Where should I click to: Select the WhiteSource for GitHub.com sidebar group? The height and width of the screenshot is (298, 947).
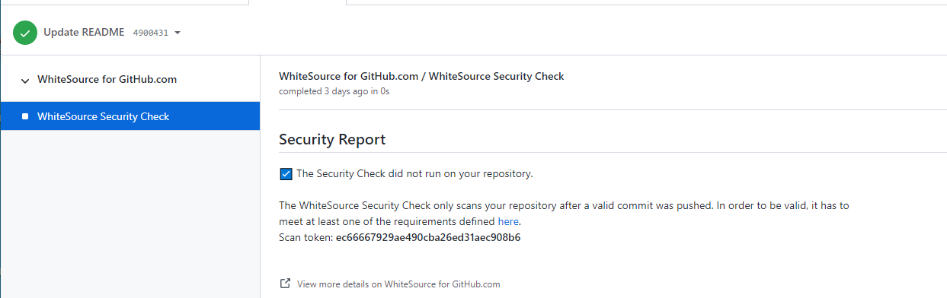point(130,79)
